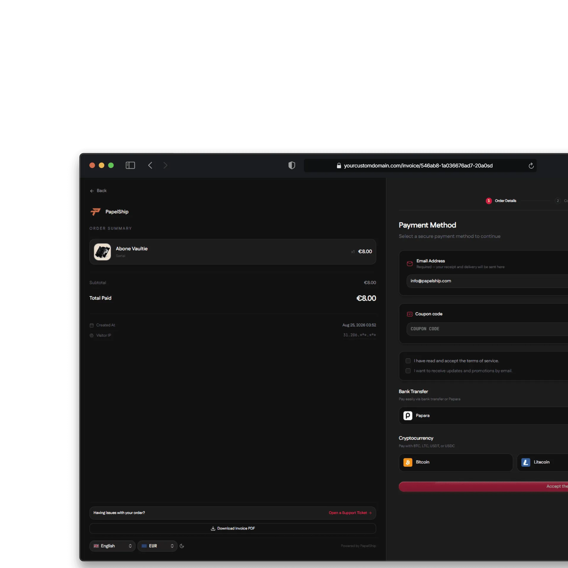This screenshot has width=568, height=568.
Task: Go back with browser back arrow
Action: (150, 165)
